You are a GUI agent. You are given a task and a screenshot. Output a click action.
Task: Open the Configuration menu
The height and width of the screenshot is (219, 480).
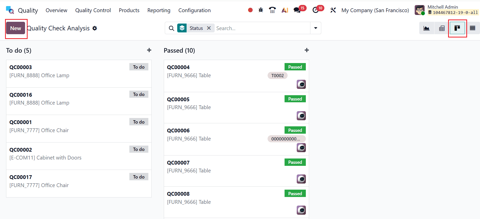[194, 10]
